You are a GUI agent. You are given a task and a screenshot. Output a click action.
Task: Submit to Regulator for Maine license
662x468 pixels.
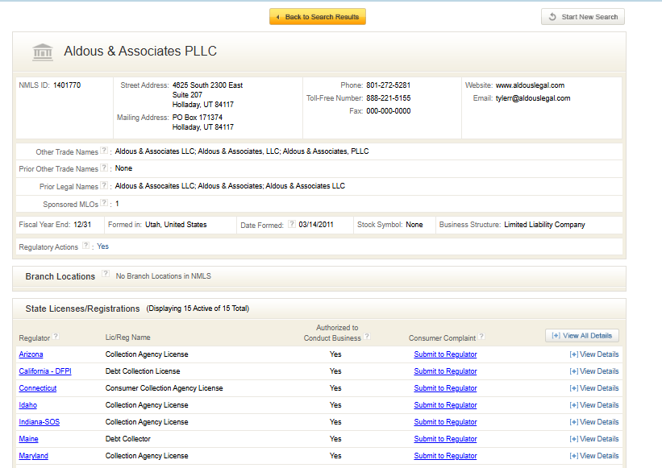click(x=445, y=439)
